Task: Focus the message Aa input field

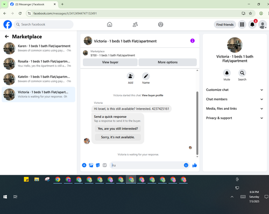Action: pos(147,165)
